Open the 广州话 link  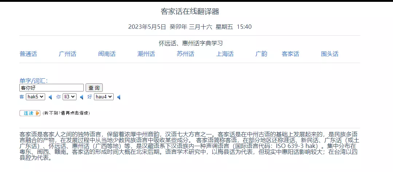click(67, 54)
